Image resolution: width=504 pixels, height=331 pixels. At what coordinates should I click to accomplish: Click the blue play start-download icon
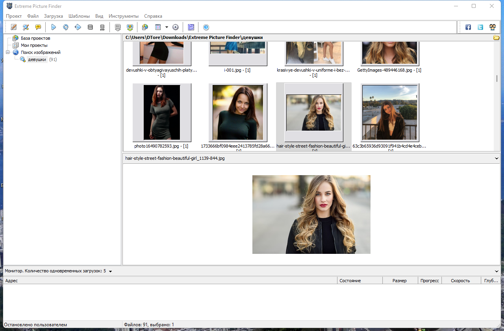(x=54, y=27)
